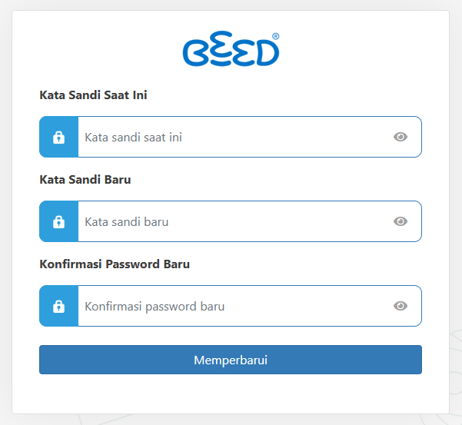Toggle visibility of Konfirmasi password baru field
462x425 pixels.
401,306
